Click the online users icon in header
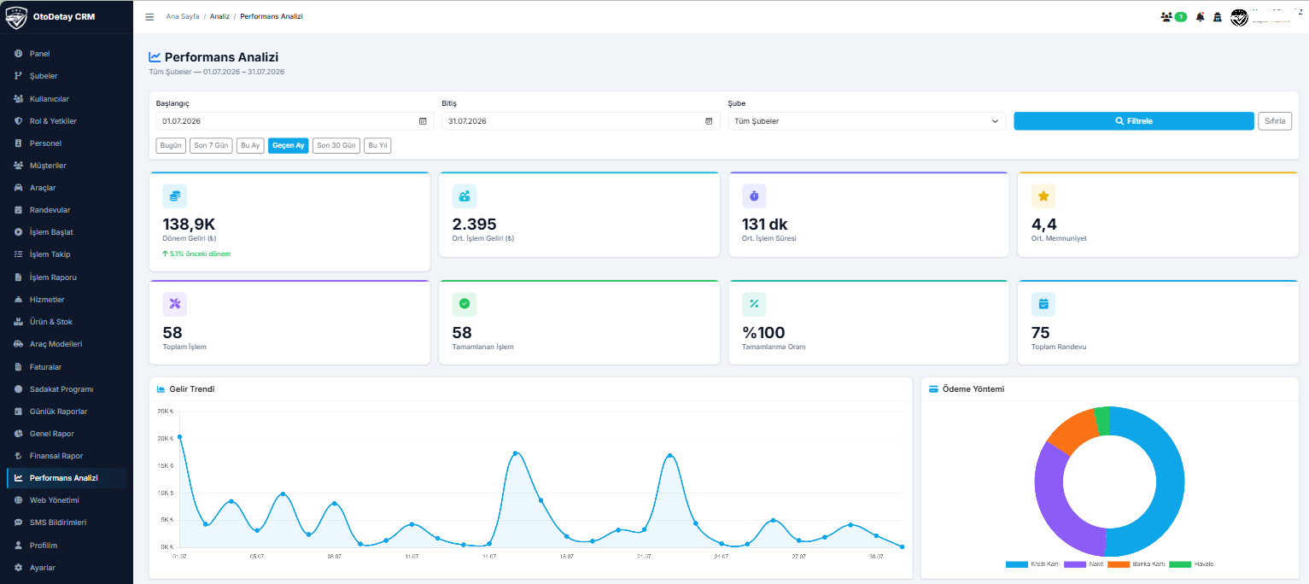Viewport: 1309px width, 584px height. pyautogui.click(x=1166, y=17)
